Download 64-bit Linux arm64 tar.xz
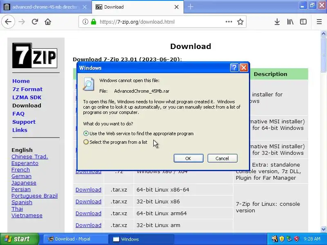327x245 pixels. coord(88,213)
